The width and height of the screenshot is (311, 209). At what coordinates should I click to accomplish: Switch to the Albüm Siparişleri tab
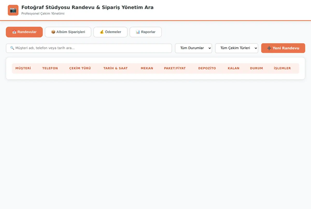coord(68,32)
